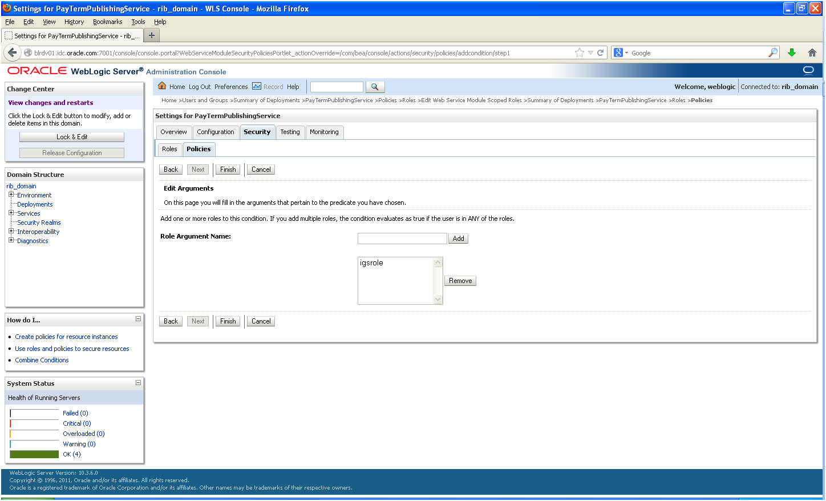Open the Tools menu
This screenshot has width=826, height=501.
click(x=138, y=22)
